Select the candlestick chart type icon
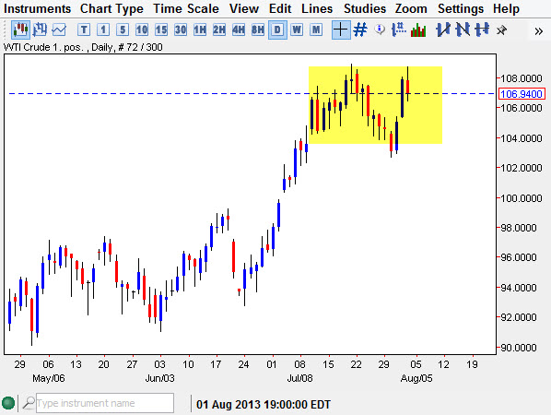Screen dimensions: 551x415 coord(20,30)
